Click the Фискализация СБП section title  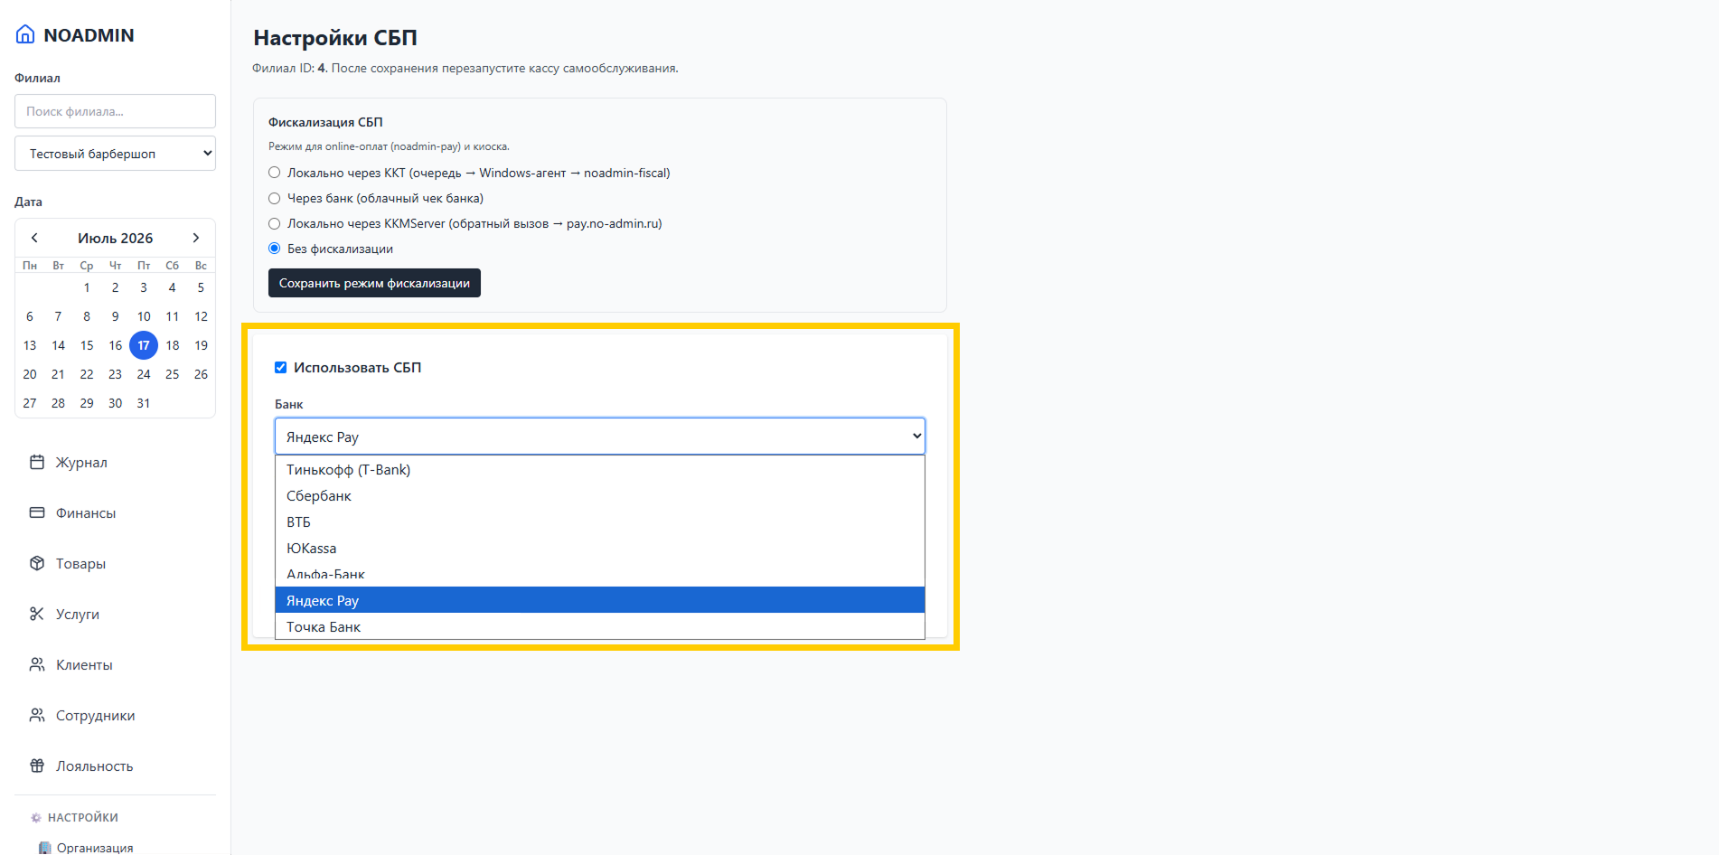(x=325, y=122)
